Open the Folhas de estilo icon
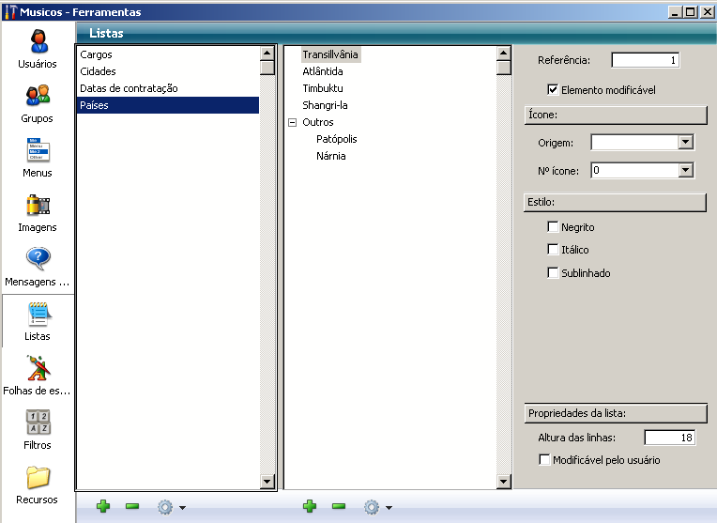Image resolution: width=717 pixels, height=523 pixels. (x=38, y=368)
